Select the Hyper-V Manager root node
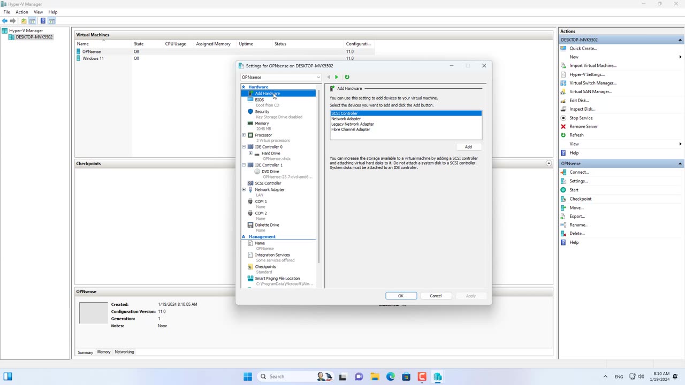 click(x=26, y=30)
